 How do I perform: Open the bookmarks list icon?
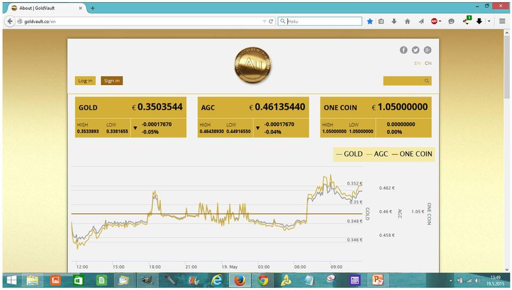click(381, 21)
